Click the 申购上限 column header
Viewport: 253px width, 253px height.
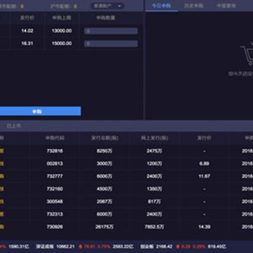click(x=62, y=18)
